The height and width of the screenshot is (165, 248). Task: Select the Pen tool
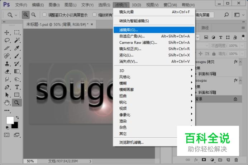pyautogui.click(x=7, y=87)
